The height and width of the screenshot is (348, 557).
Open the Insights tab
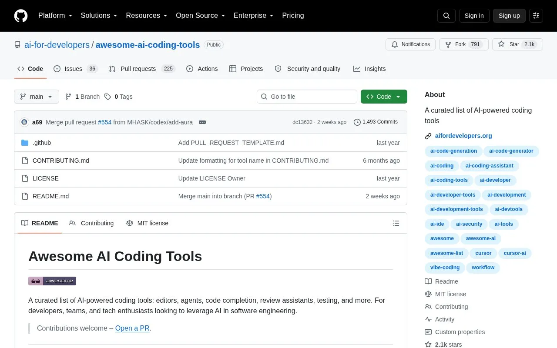369,69
